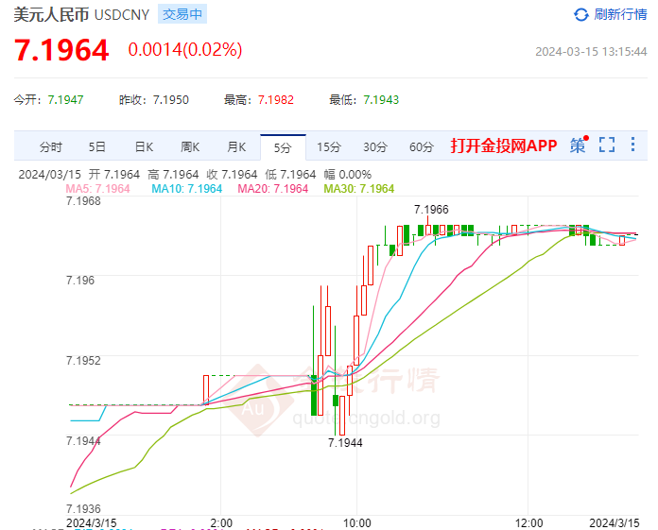658x530 pixels.
Task: Click the 幅 0.00% amplitude value
Action: (348, 175)
